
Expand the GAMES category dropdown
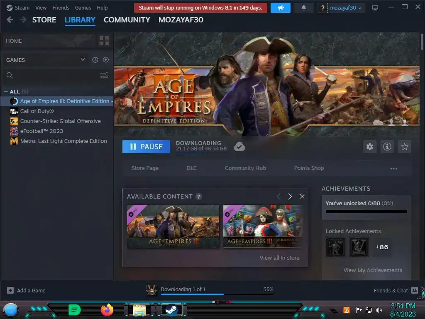point(83,60)
